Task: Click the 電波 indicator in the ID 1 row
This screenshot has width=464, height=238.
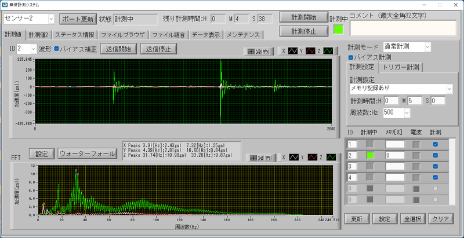Action: click(416, 144)
